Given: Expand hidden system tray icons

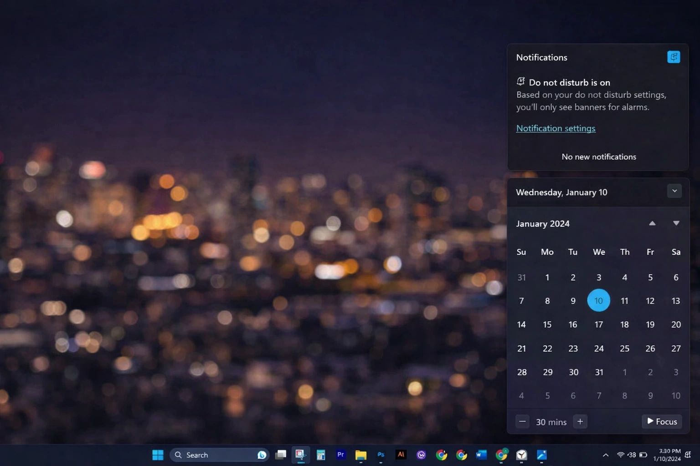Looking at the screenshot, I should click(606, 455).
